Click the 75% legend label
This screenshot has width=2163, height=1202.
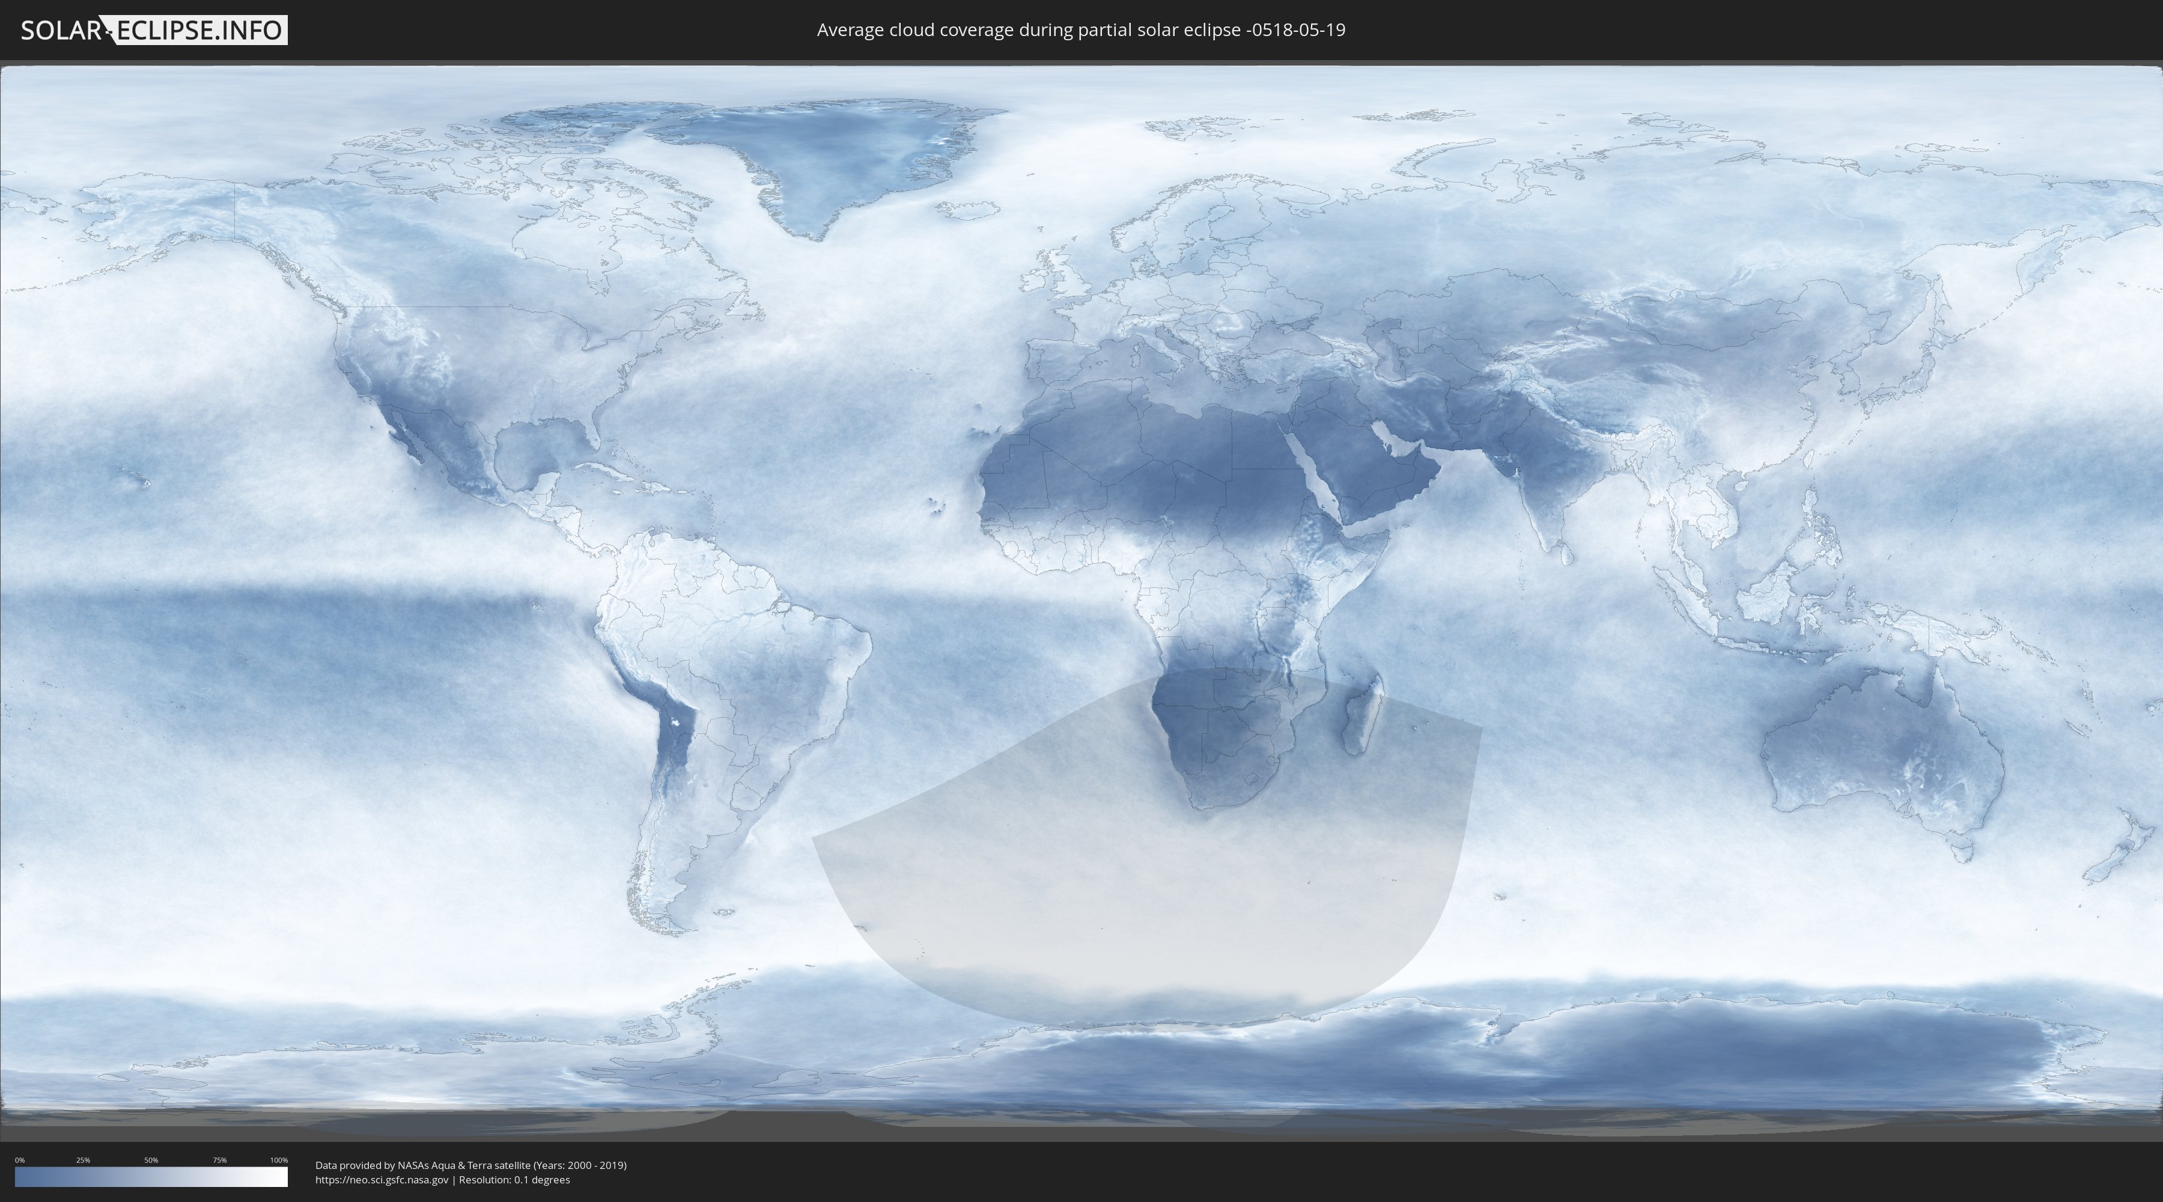coord(219,1160)
